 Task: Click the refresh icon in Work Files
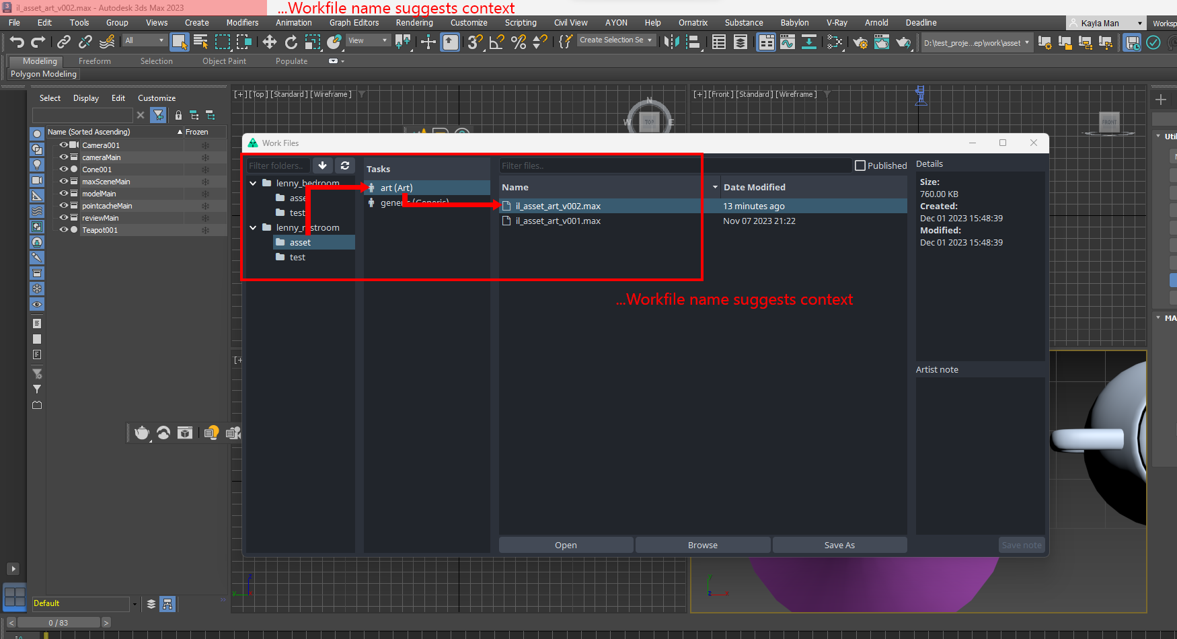[x=345, y=165]
